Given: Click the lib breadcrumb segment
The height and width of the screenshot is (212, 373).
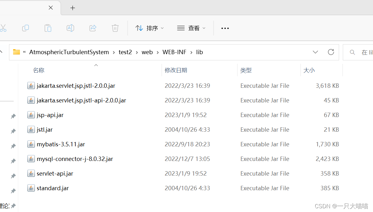Looking at the screenshot, I should point(199,52).
